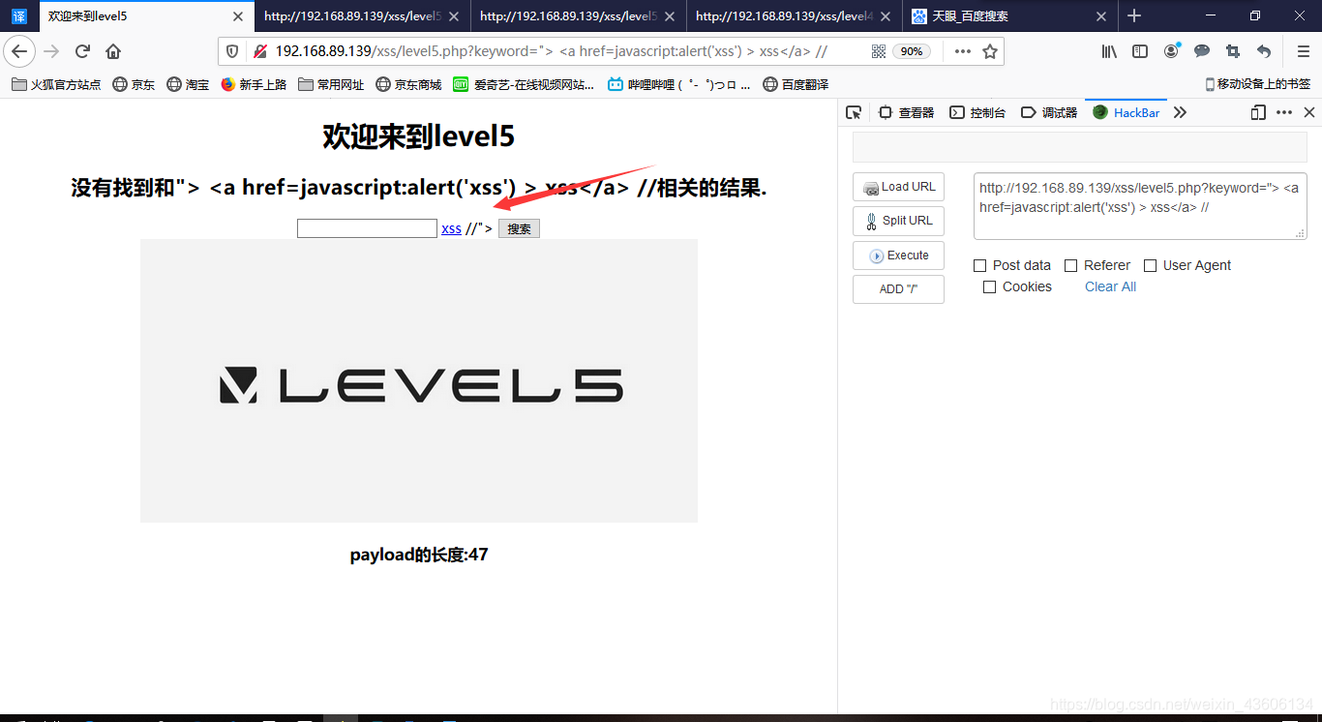This screenshot has height=722, width=1322.
Task: Reload the current page
Action: click(x=82, y=51)
